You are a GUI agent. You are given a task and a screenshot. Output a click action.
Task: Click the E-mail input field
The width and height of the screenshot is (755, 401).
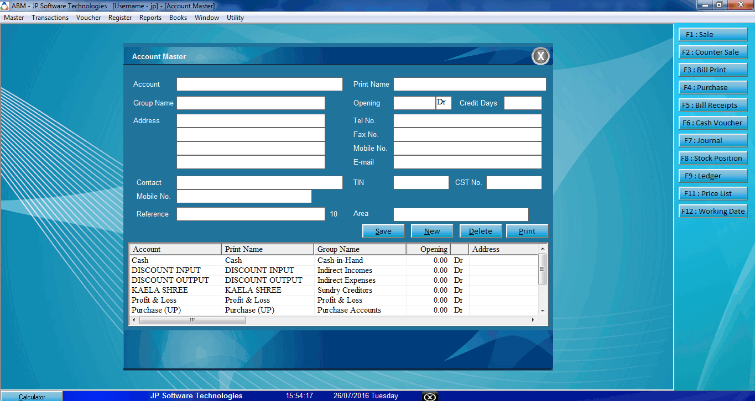467,162
